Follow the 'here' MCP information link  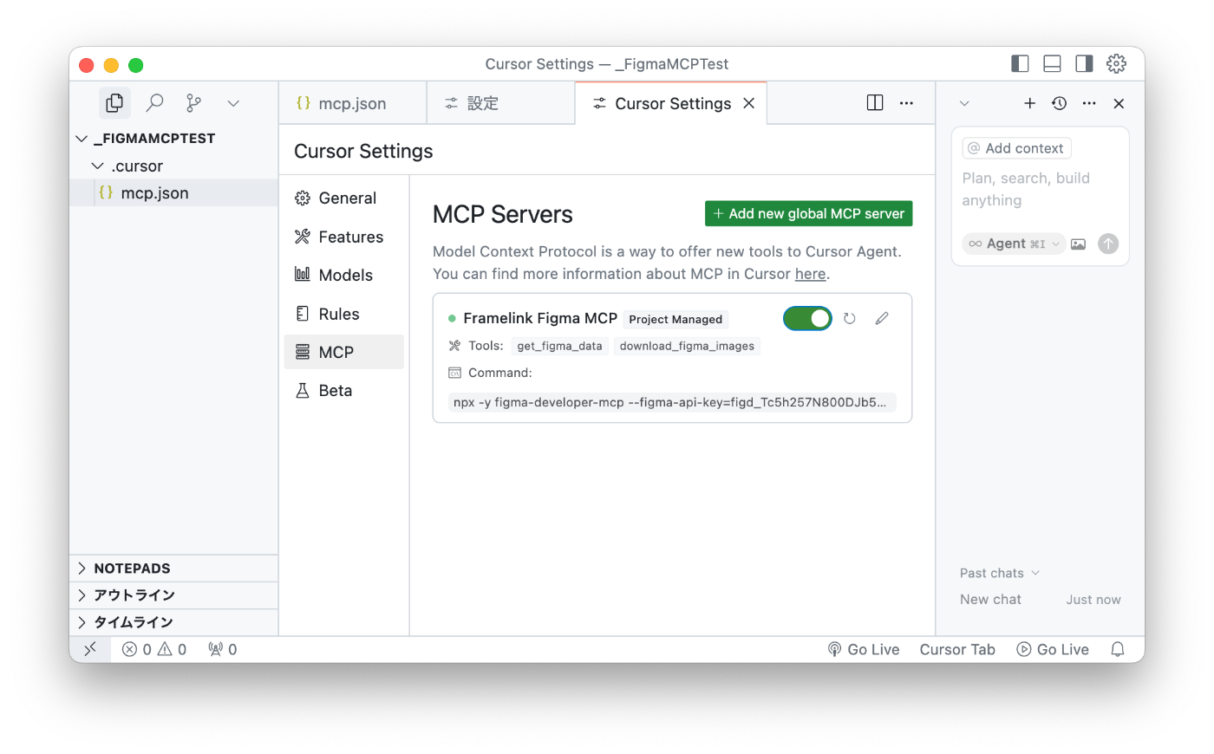pyautogui.click(x=810, y=274)
